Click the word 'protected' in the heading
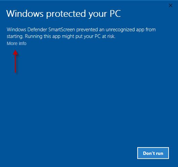 [66, 14]
